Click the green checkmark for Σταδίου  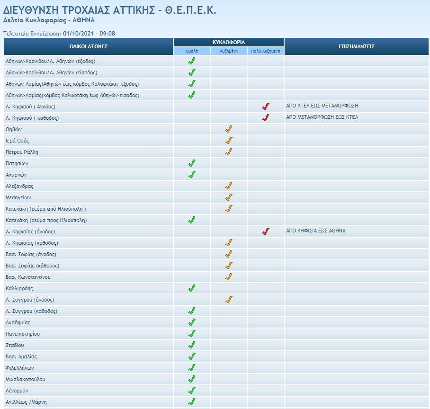point(192,345)
